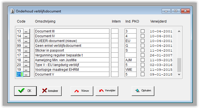Viewport: 199px width, 108px height.
Task: Click the 'Ind. PKO' column header
Action: point(132,21)
